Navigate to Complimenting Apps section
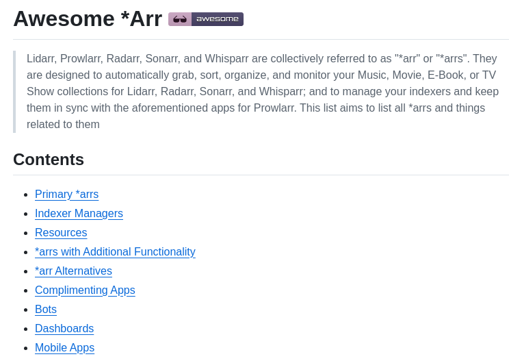The width and height of the screenshot is (509, 361). click(85, 290)
